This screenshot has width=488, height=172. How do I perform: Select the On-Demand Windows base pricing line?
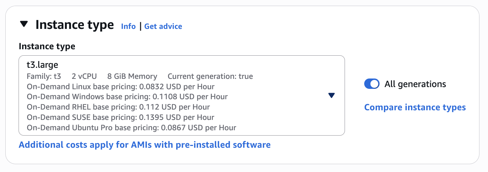pyautogui.click(x=127, y=97)
